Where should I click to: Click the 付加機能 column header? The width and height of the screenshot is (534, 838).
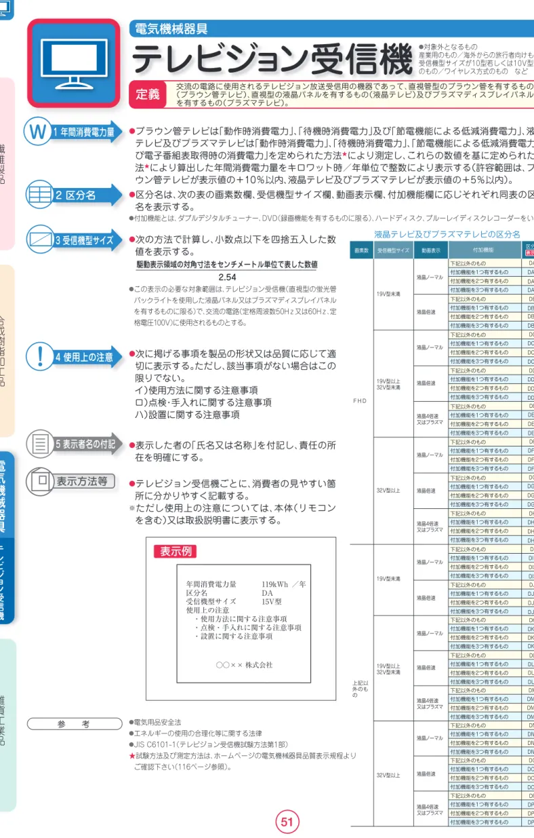coord(484,250)
